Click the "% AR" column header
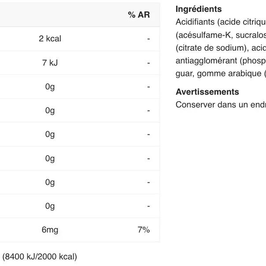Viewport: 266px width, 266px height. 139,15
